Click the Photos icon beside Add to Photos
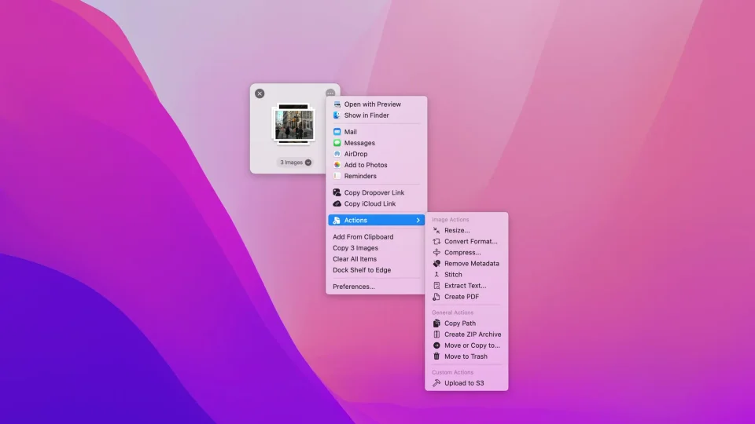The image size is (755, 424). (x=337, y=165)
